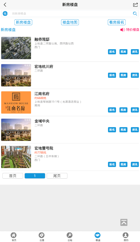Image resolution: width=140 pixels, height=242 pixels.
Task: Select page 1 in pagination
Action: [35, 176]
